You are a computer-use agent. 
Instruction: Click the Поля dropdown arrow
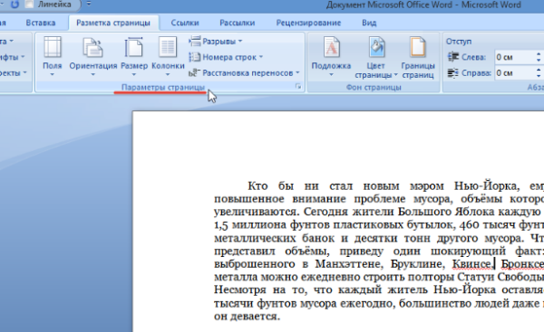[52, 74]
